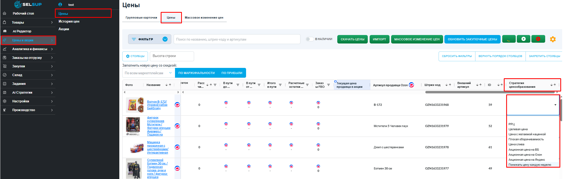Viewport: 564px width, 179px height.
Task: Click the SelSup logo
Action: [28, 4]
